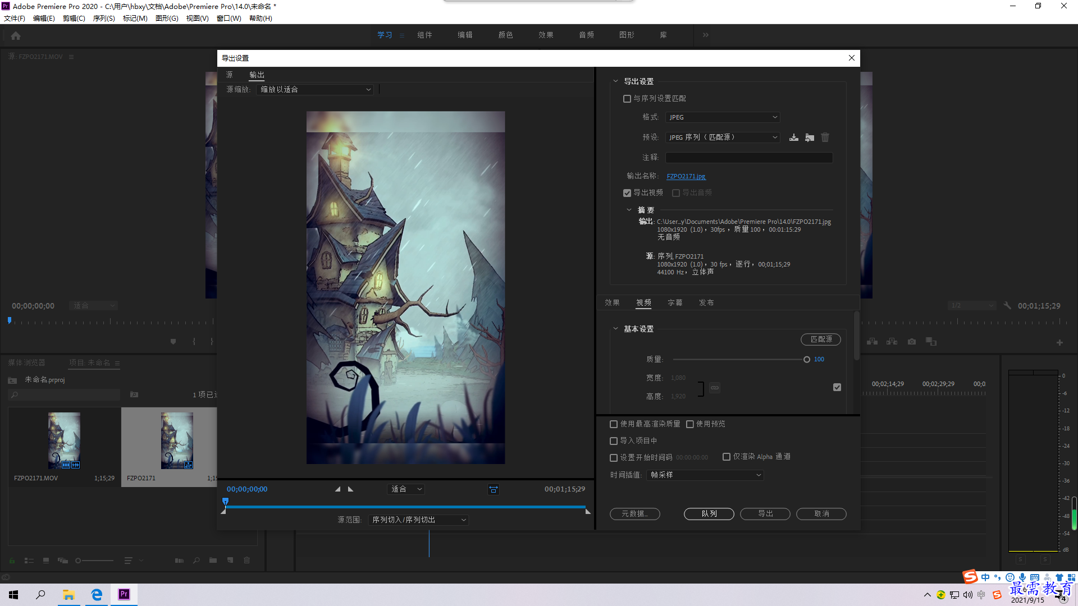Open the format JPEG dropdown
1078x606 pixels.
pyautogui.click(x=723, y=117)
